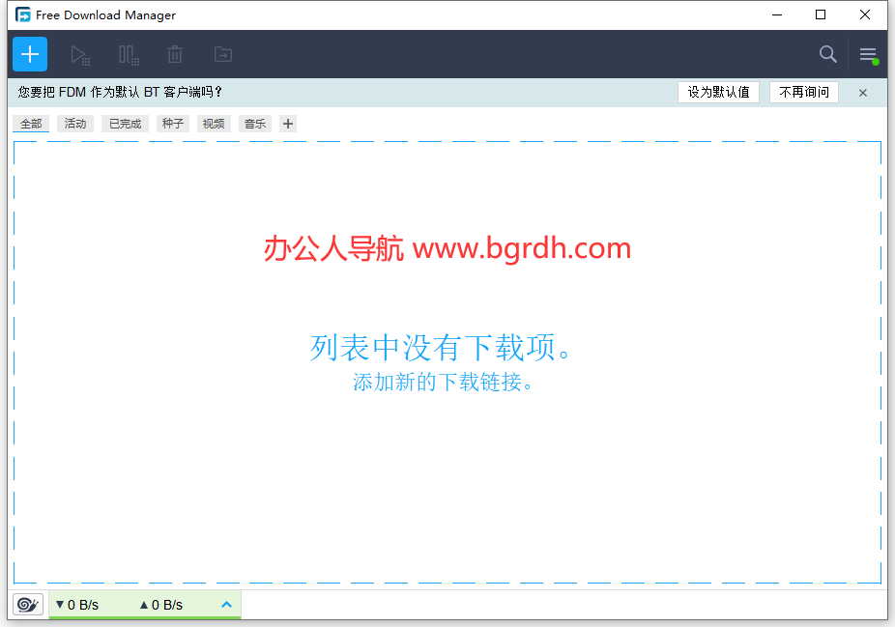This screenshot has height=627, width=895.
Task: Maximize the Free Download Manager window
Action: click(x=821, y=14)
